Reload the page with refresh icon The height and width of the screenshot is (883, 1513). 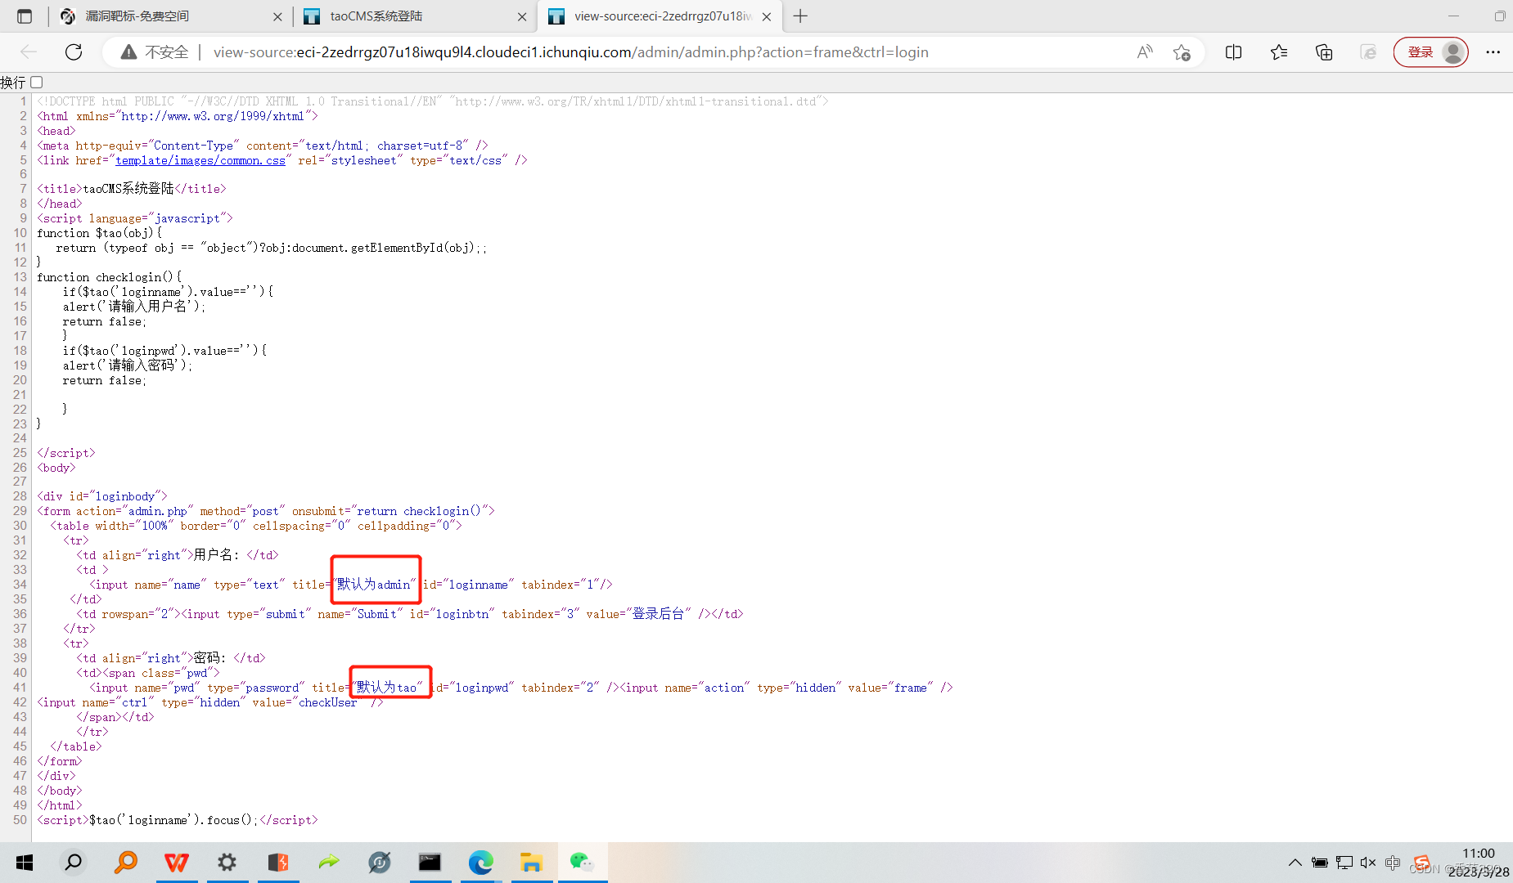tap(74, 52)
